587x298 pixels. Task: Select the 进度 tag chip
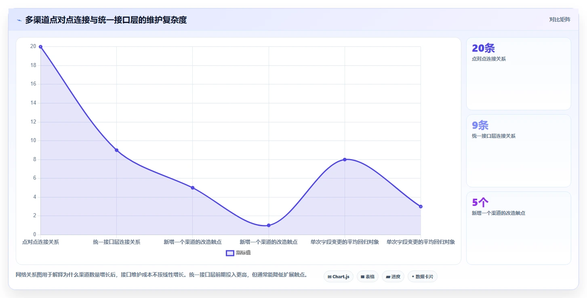pyautogui.click(x=393, y=277)
